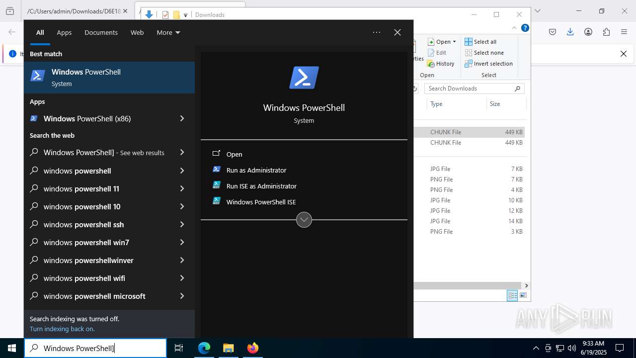Image resolution: width=636 pixels, height=358 pixels.
Task: Collapse Explorer ribbon chevron
Action: click(x=514, y=28)
